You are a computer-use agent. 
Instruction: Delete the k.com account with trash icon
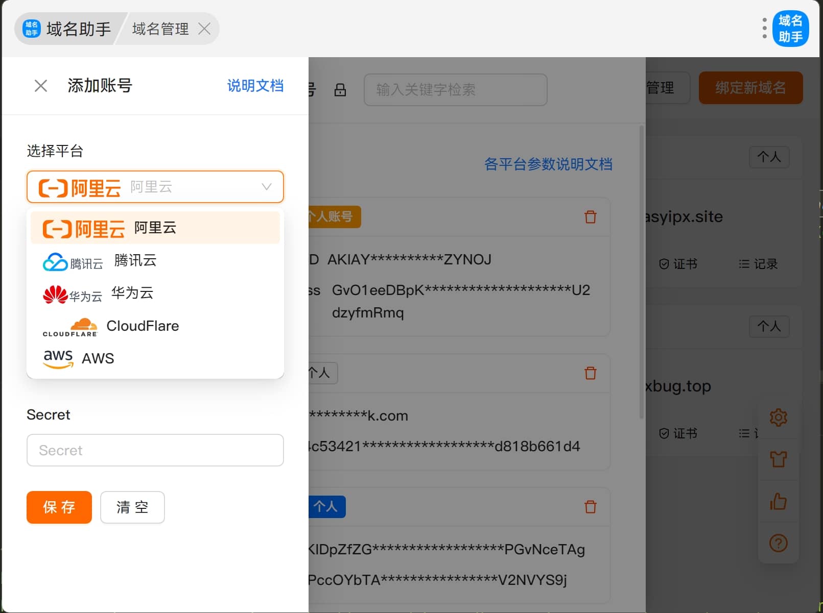[591, 373]
